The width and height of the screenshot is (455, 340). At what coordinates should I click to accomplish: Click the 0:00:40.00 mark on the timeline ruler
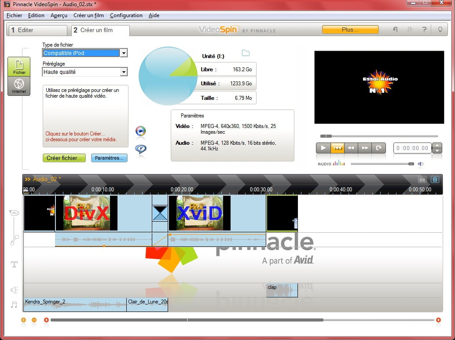(x=341, y=190)
